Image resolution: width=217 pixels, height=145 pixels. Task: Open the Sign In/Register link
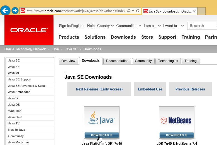click(72, 26)
